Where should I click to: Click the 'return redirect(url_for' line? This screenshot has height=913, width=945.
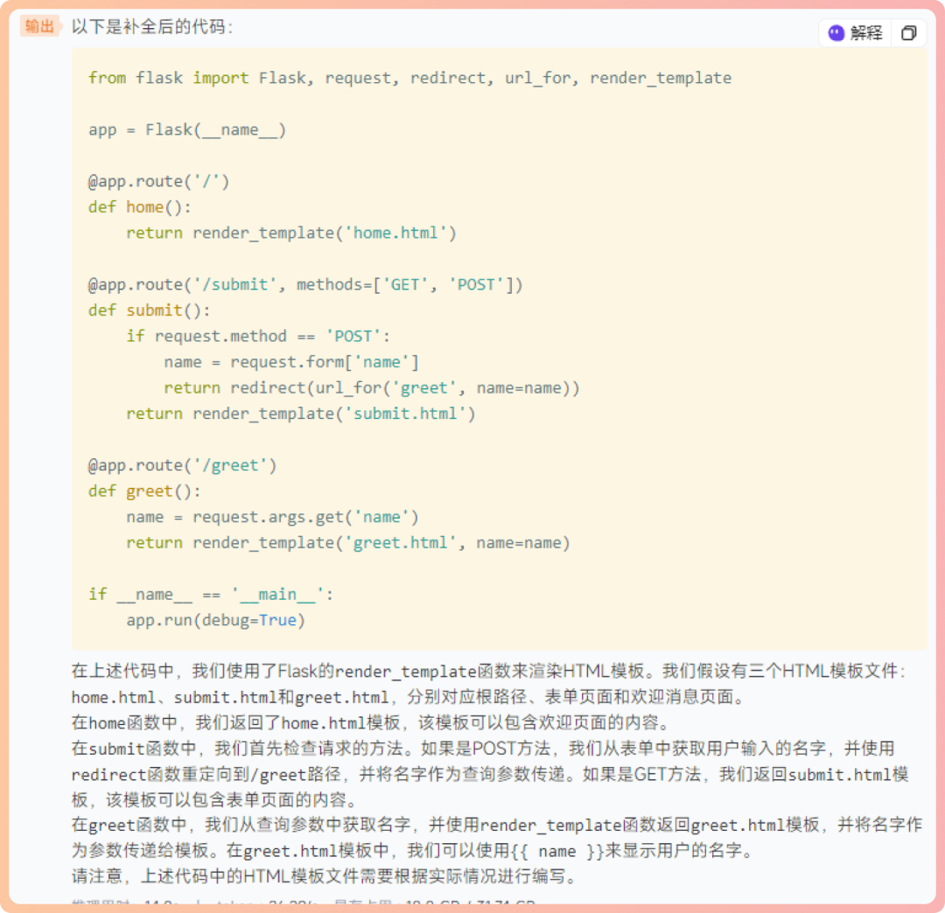click(372, 387)
